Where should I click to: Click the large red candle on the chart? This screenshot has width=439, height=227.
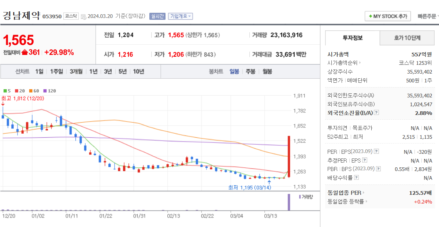click(x=289, y=156)
